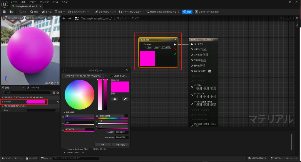Navigate back with the graph left arrow
The width and height of the screenshot is (301, 162).
64,18
